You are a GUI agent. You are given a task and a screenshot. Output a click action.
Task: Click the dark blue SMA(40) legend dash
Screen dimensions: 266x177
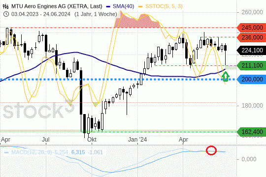tap(108, 7)
